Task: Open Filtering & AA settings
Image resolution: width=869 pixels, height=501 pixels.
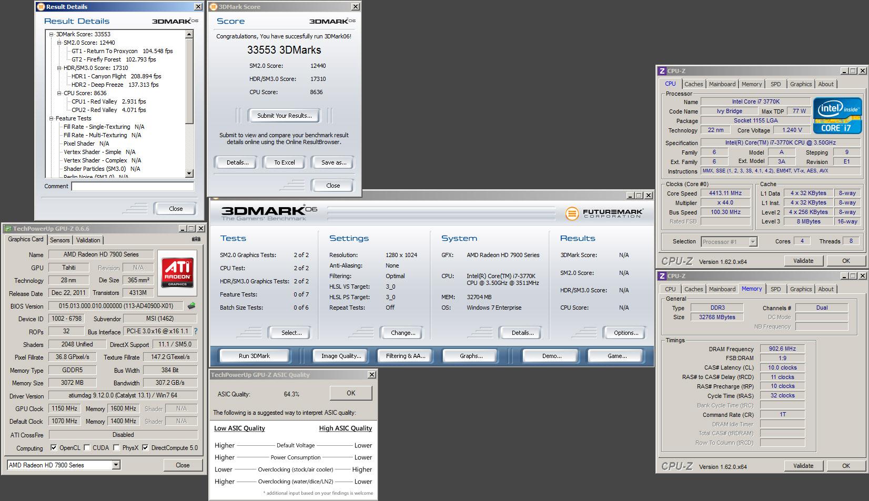Action: [406, 356]
